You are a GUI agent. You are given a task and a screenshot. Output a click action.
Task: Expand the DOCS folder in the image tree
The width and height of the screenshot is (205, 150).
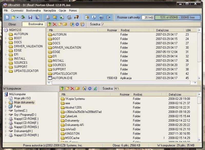(x=6, y=42)
